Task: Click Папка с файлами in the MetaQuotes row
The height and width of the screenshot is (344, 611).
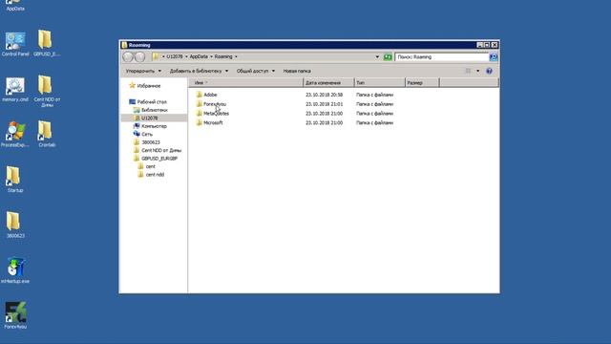Action: pos(374,114)
